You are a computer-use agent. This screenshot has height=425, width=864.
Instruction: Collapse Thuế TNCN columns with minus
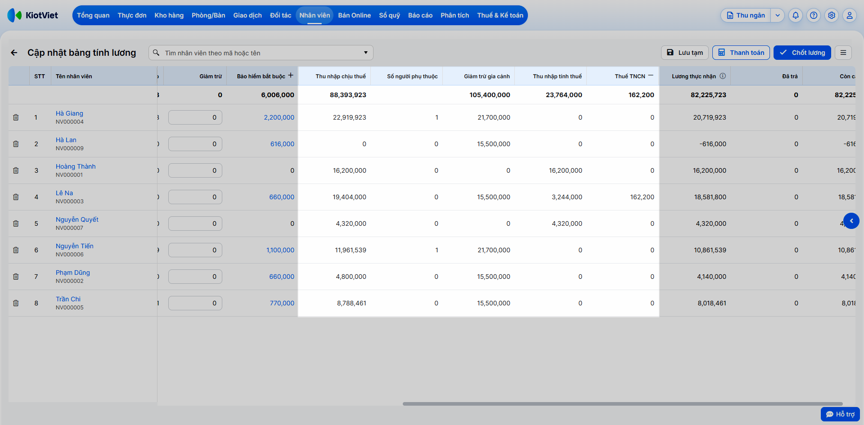click(651, 76)
